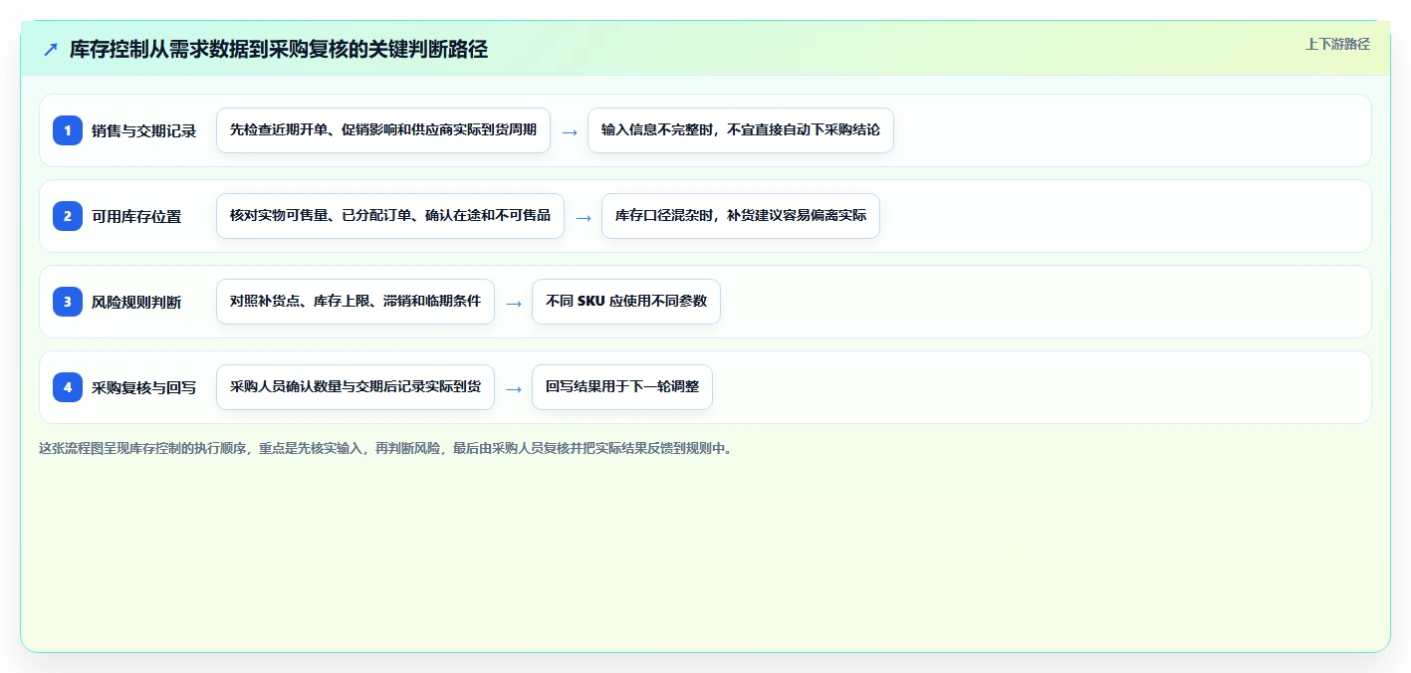Click the 采购复核与回写 step label
This screenshot has height=673, width=1411.
143,387
